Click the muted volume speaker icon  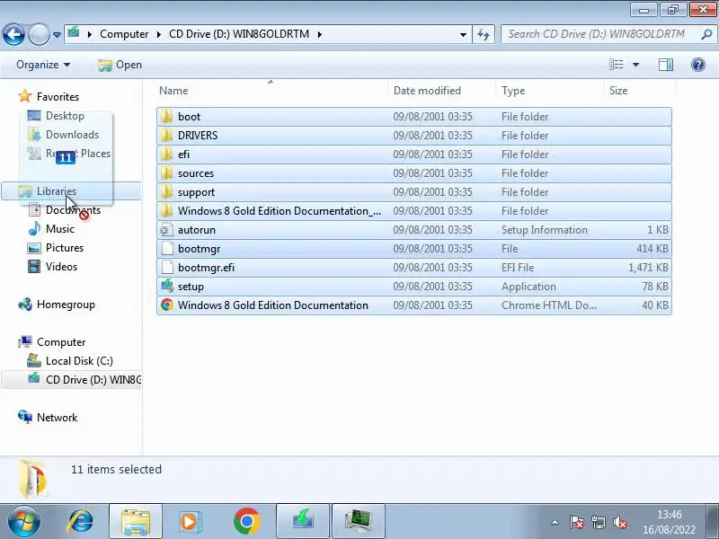[x=620, y=522]
